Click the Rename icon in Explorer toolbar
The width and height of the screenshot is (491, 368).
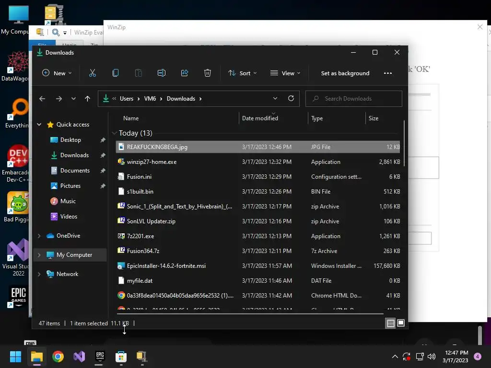162,73
